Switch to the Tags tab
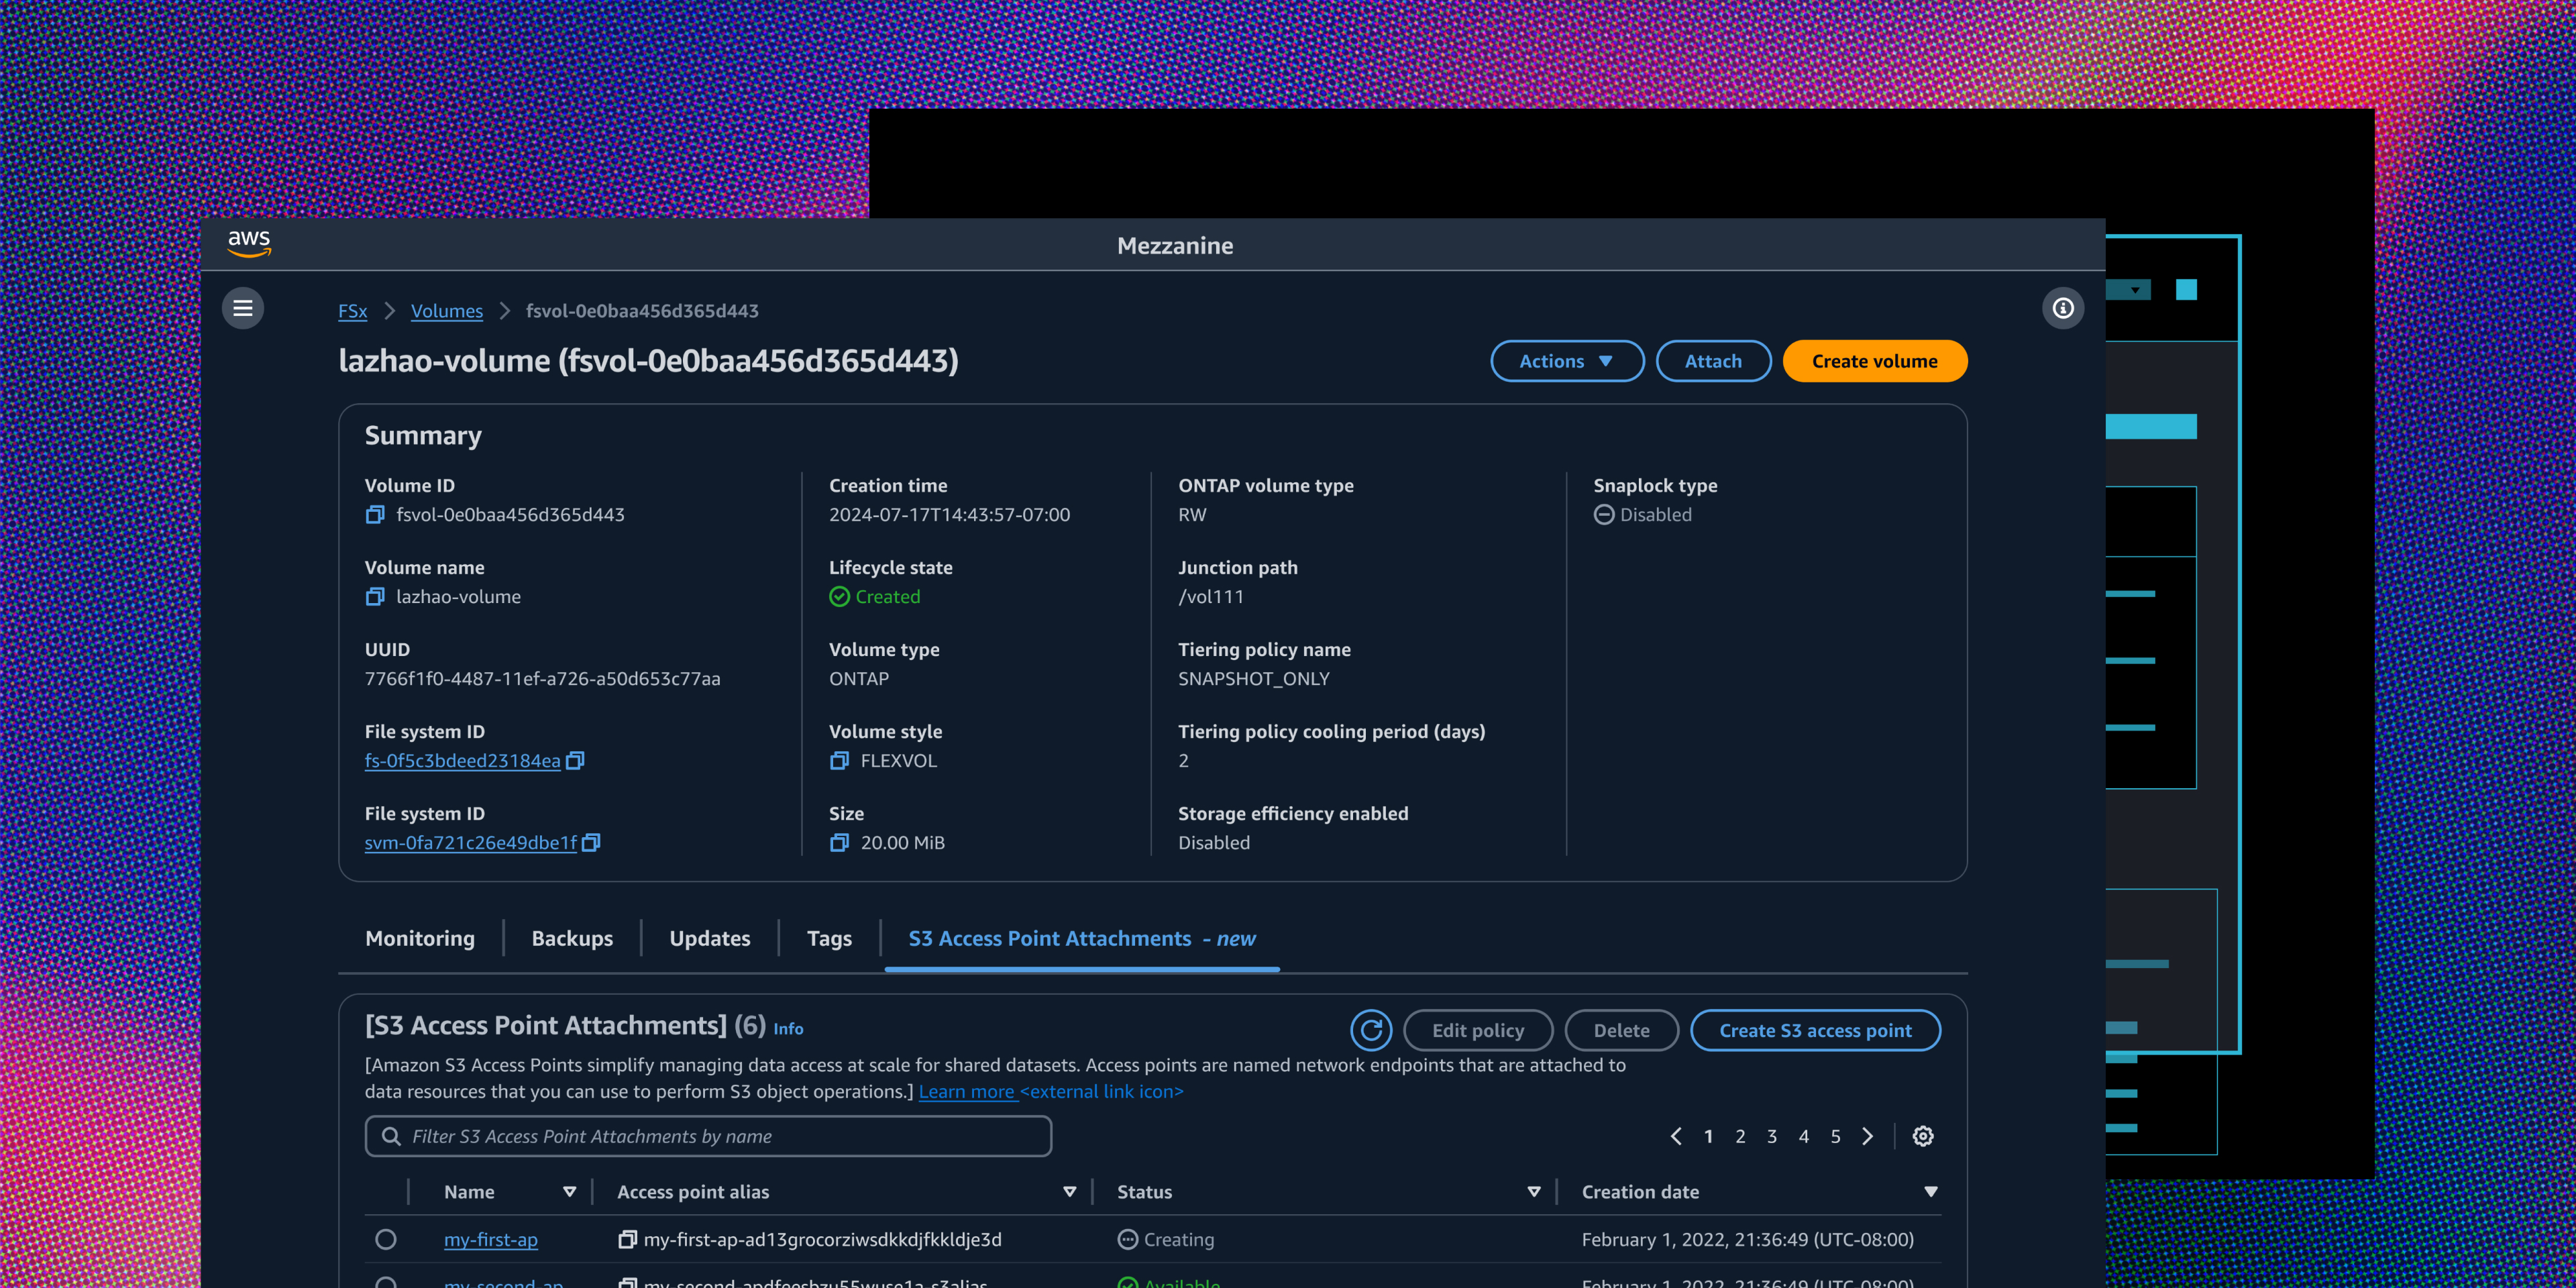The width and height of the screenshot is (2576, 1288). pyautogui.click(x=829, y=938)
